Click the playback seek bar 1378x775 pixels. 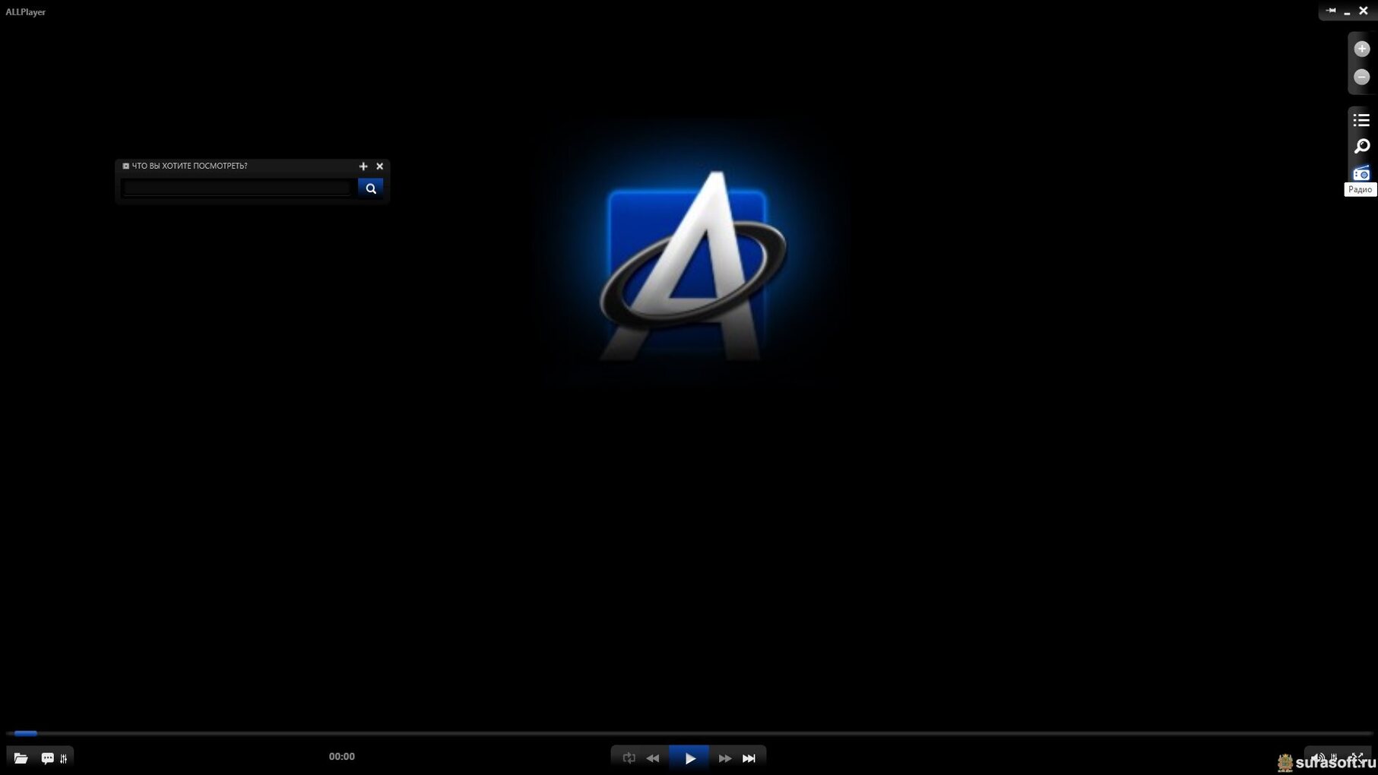point(689,733)
